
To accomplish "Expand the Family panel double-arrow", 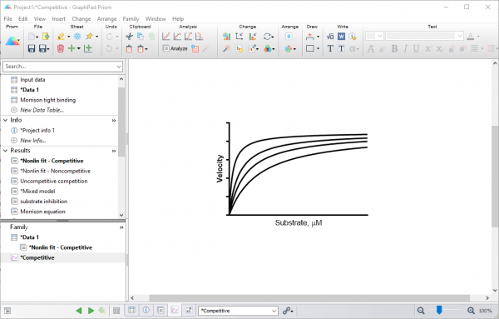I will tap(121, 227).
